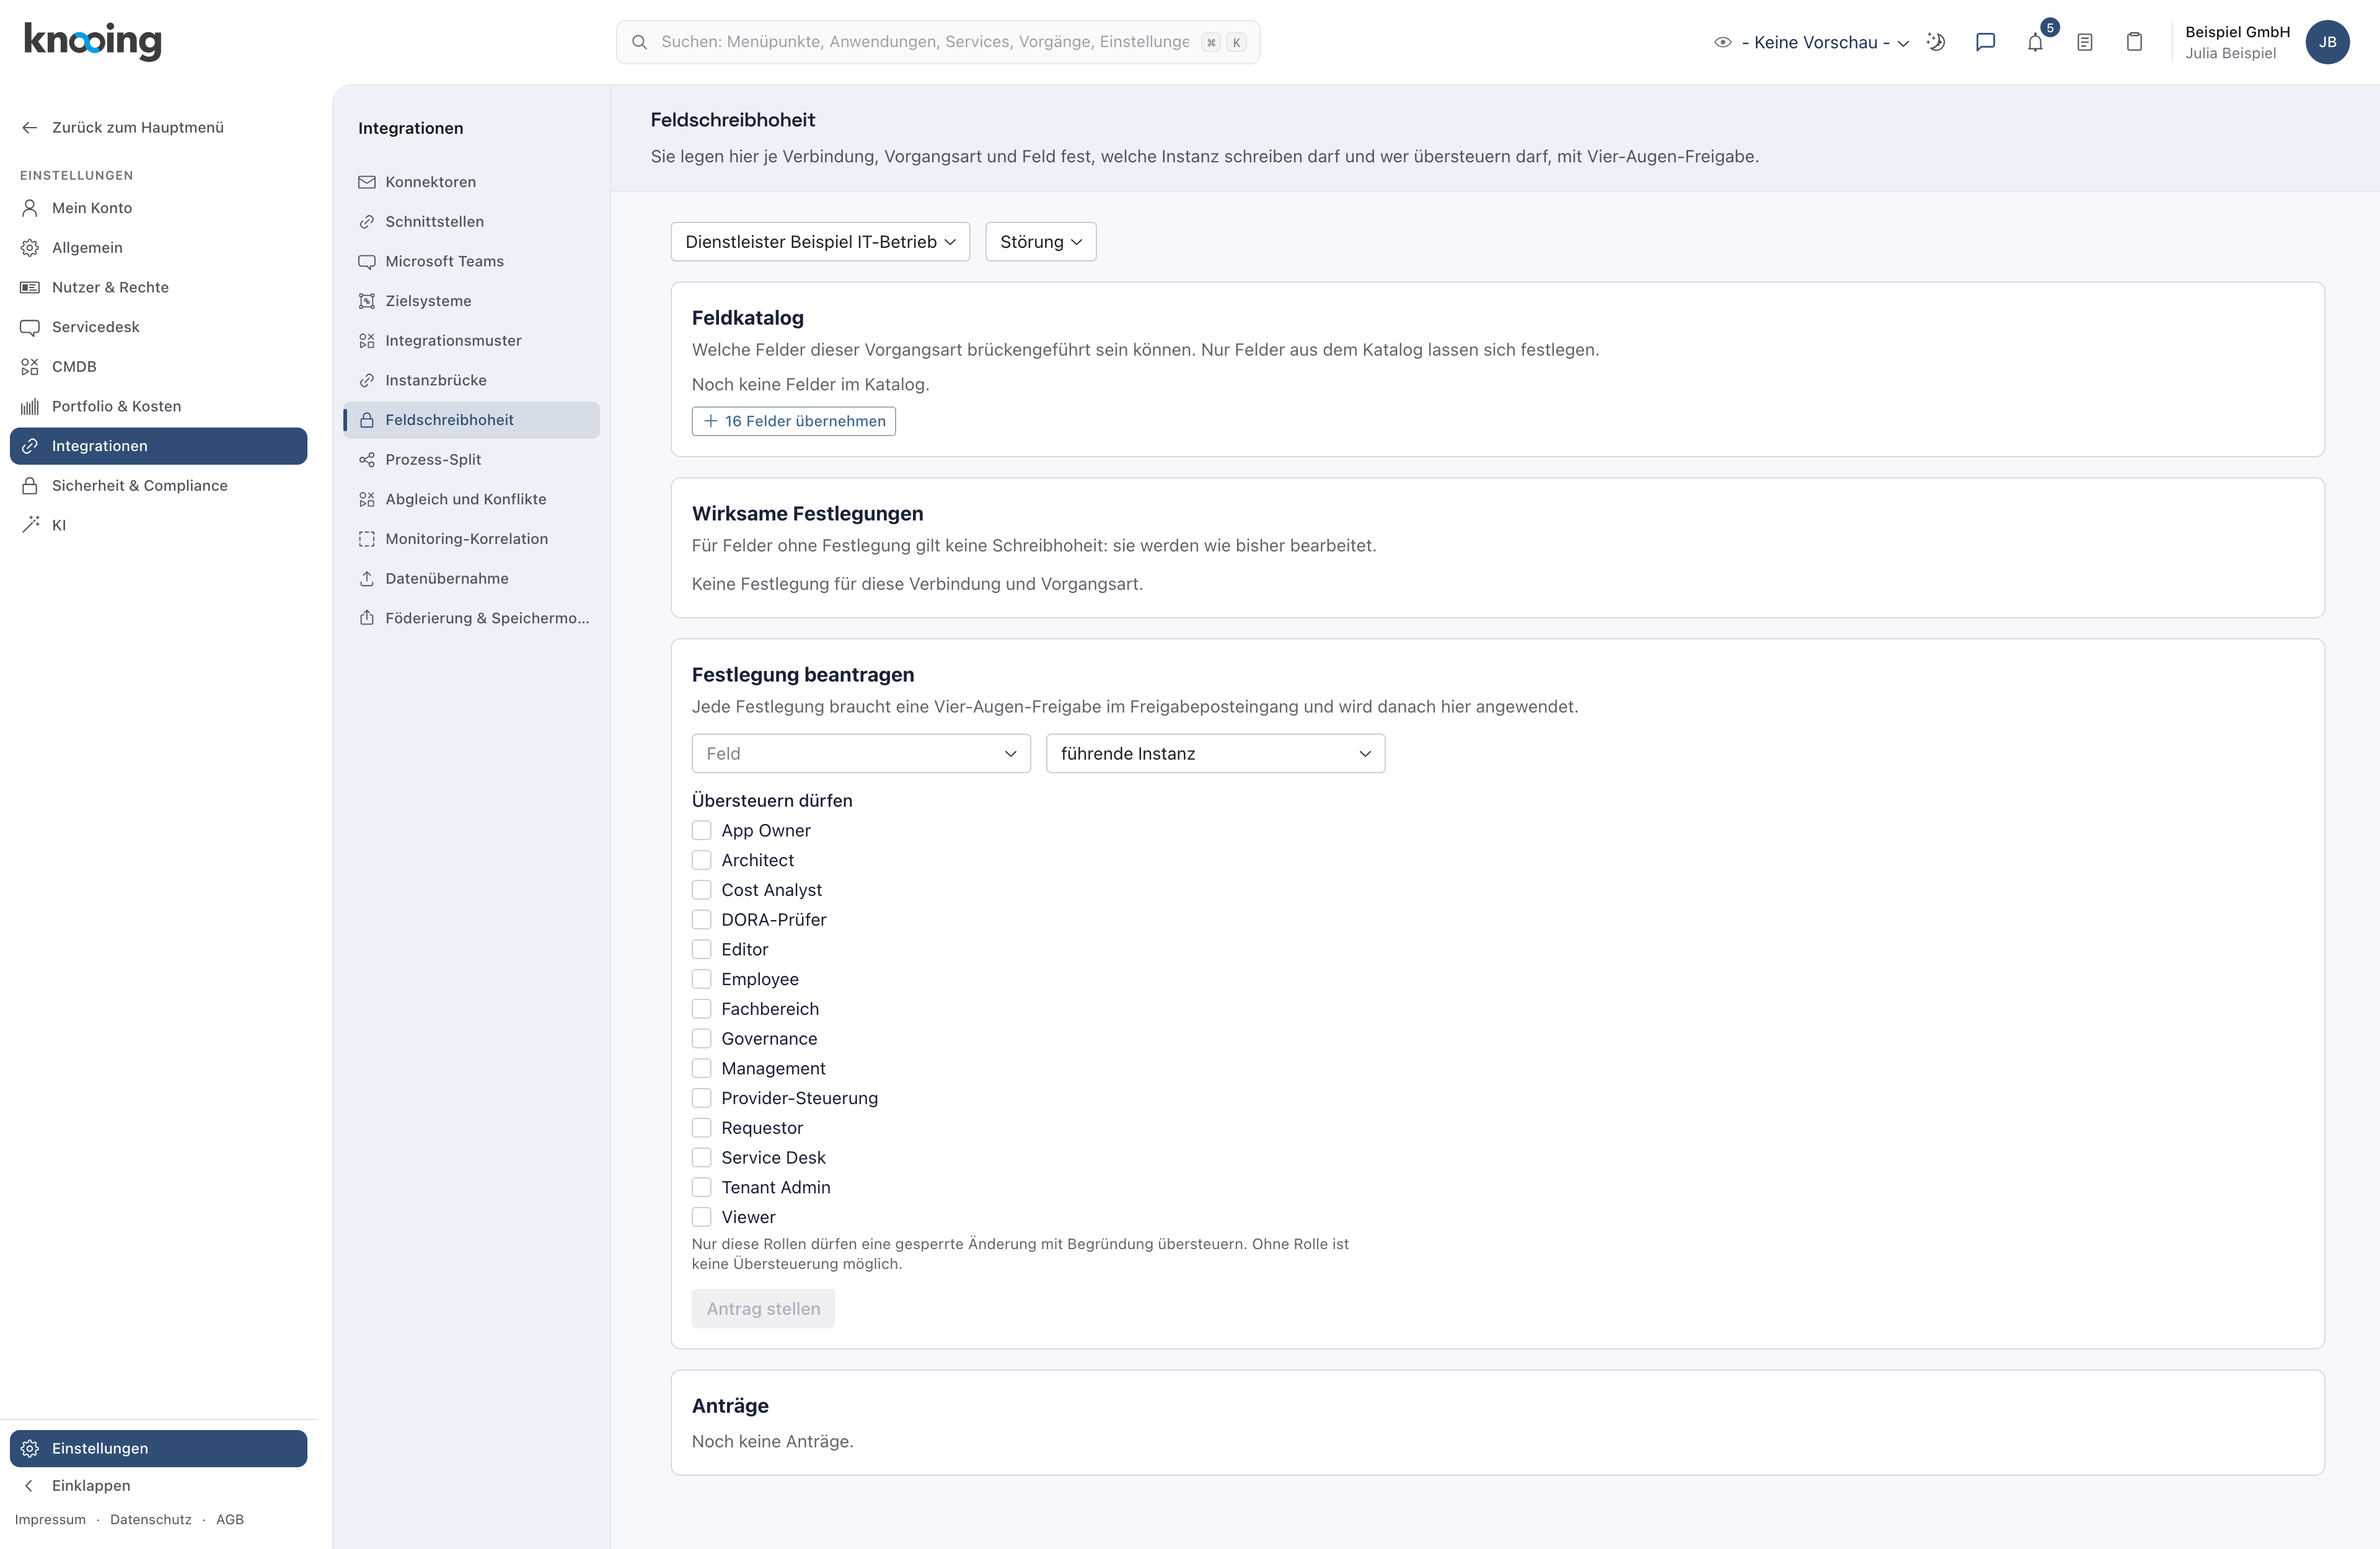Open the Dienstleister Beispiel IT-Betrieb dropdown

[820, 242]
